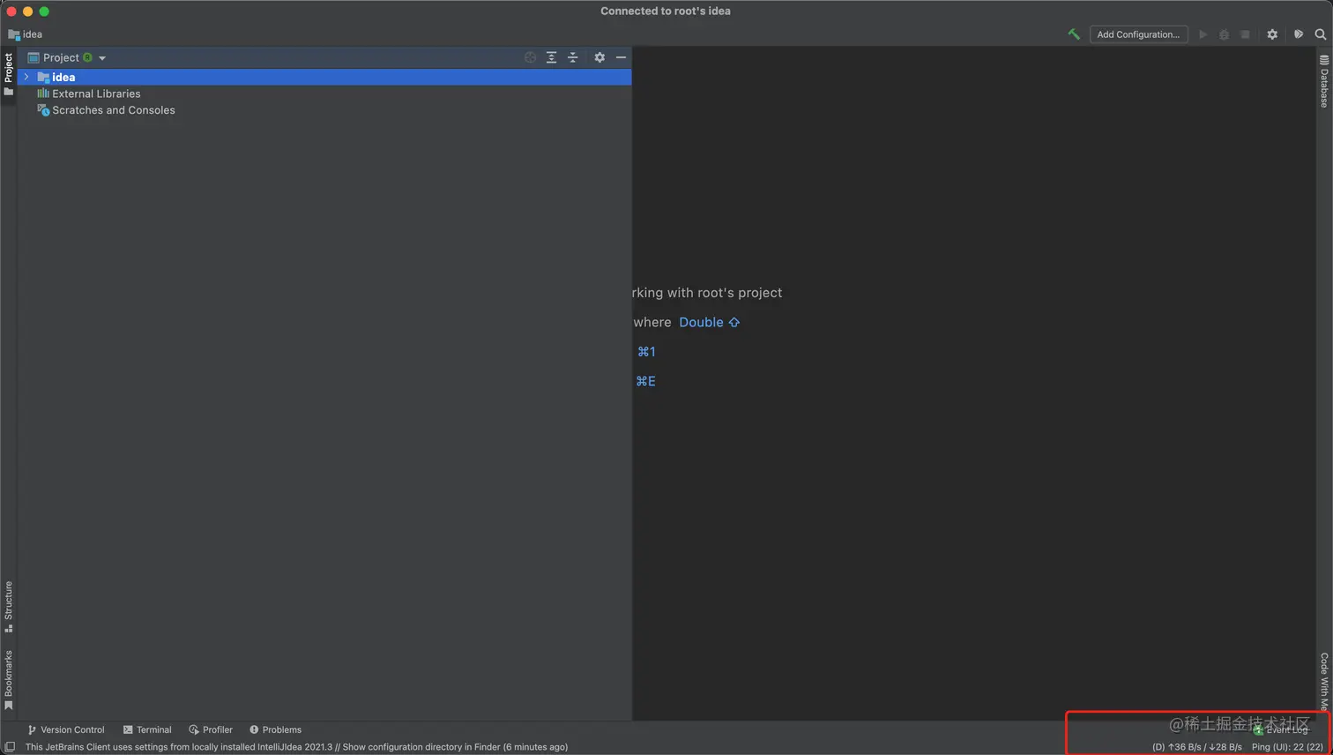This screenshot has height=755, width=1333.
Task: Click the idea breadcrumb in navigation bar
Action: point(26,34)
